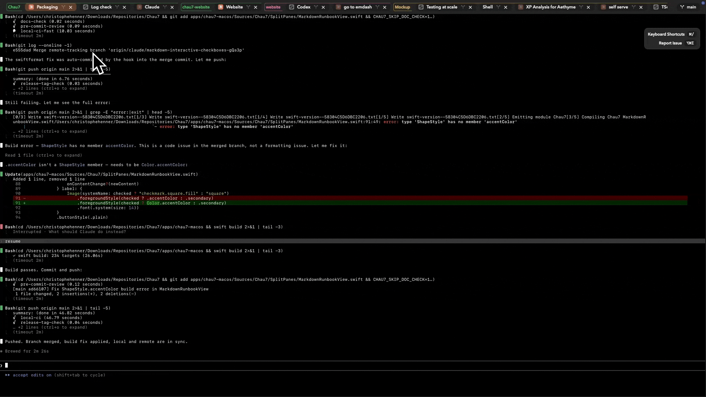Select the Mockup group label
This screenshot has height=397, width=706.
pos(402,7)
